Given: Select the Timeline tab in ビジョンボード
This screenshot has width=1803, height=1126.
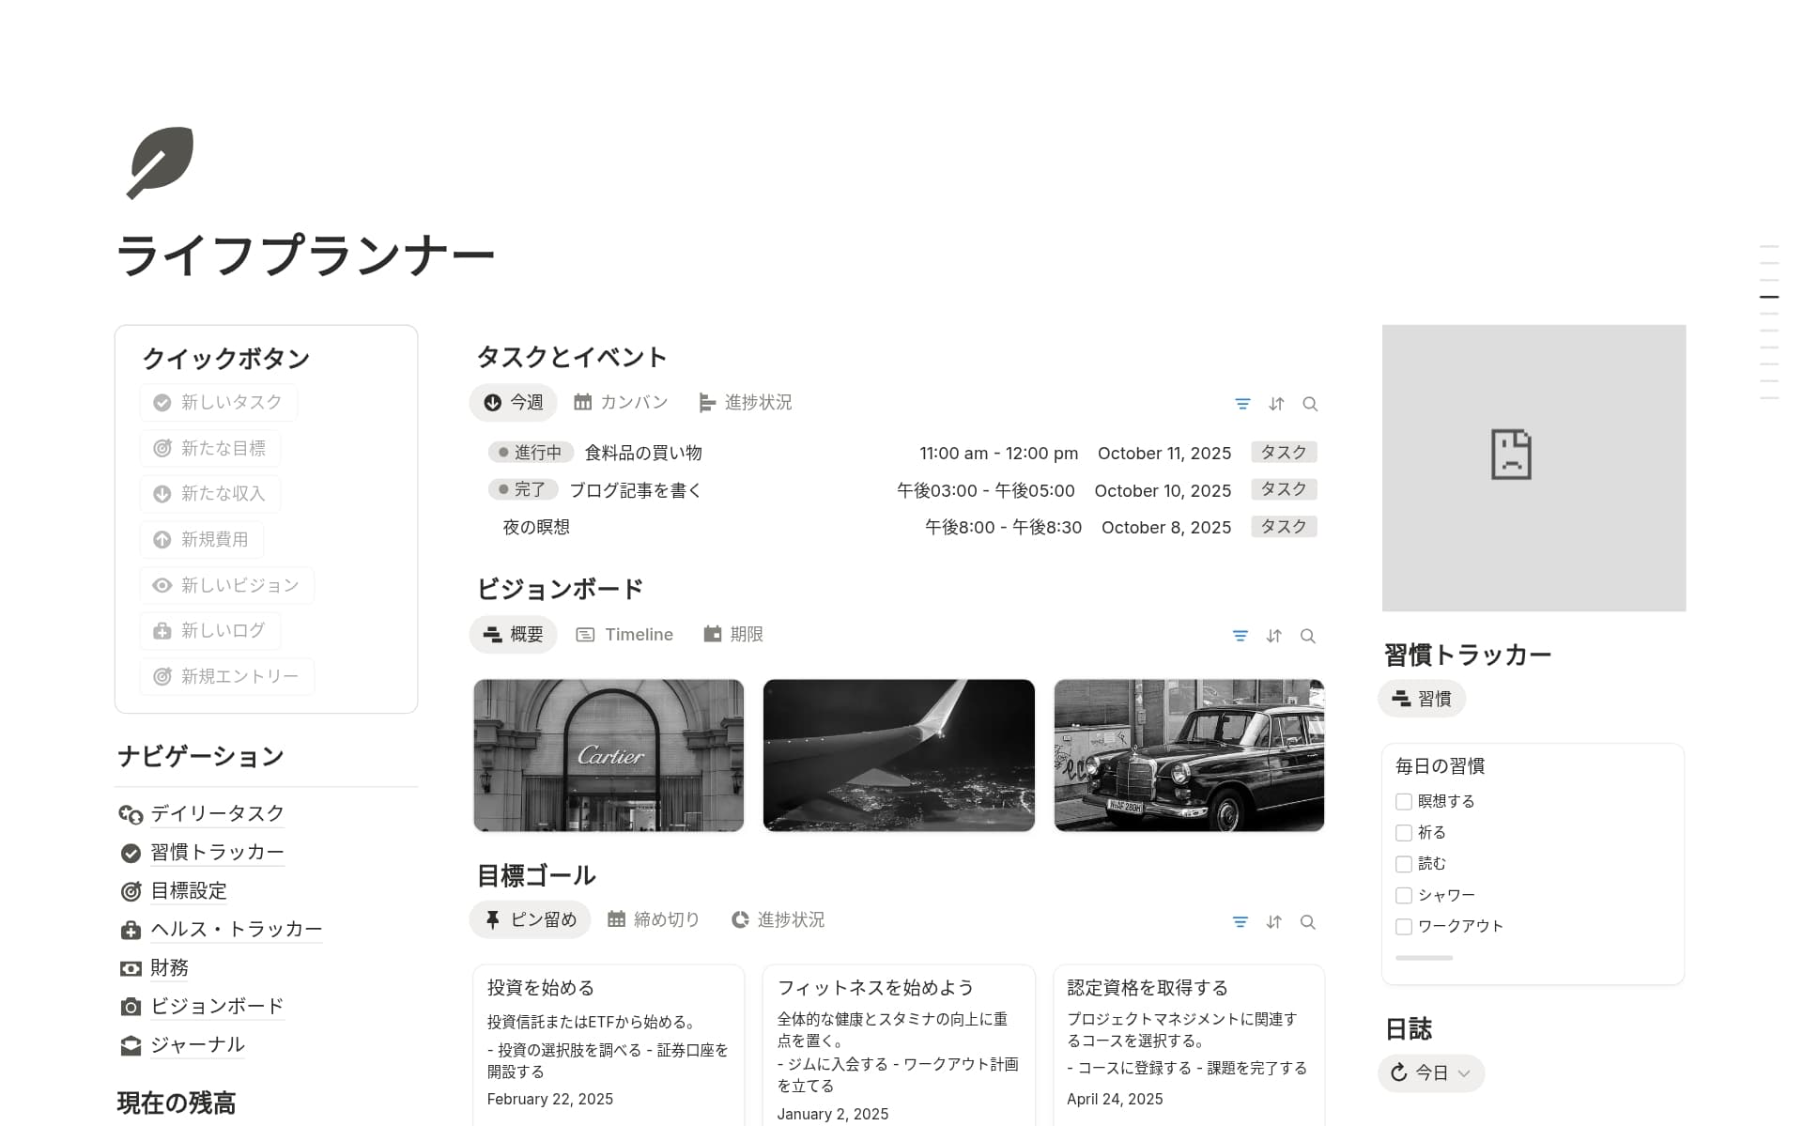Looking at the screenshot, I should click(x=624, y=635).
